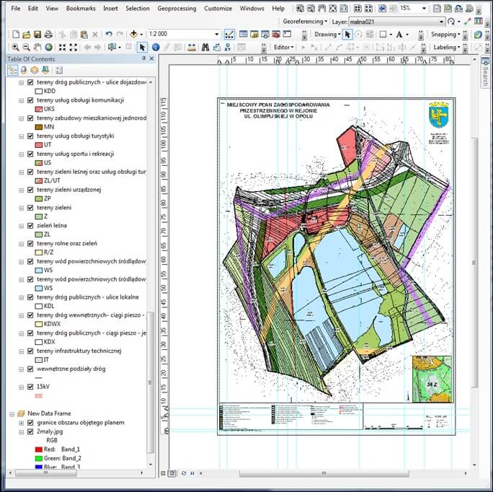
Task: Click the New Map Document icon
Action: click(16, 35)
